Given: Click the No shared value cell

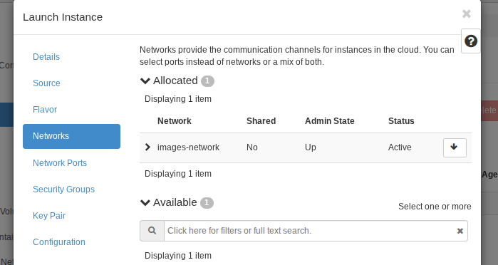Looking at the screenshot, I should 252,147.
